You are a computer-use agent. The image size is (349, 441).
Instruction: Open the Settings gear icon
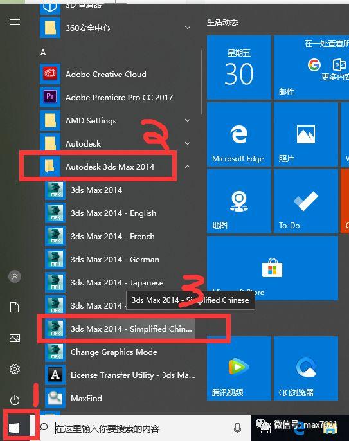pos(15,369)
